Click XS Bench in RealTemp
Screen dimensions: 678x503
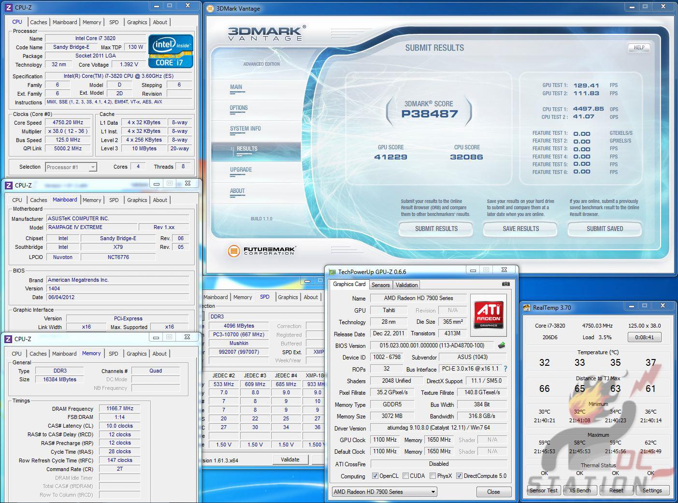[x=580, y=490]
